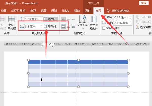Screen dimensions: 152x106
Task: Click 分布列 to distribute columns
Action: 50,26
